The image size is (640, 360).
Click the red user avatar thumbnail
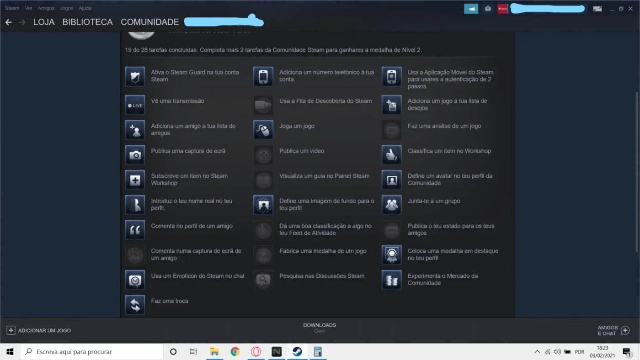point(503,9)
